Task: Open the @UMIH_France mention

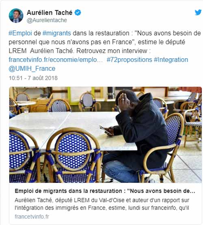Action: tap(32, 68)
